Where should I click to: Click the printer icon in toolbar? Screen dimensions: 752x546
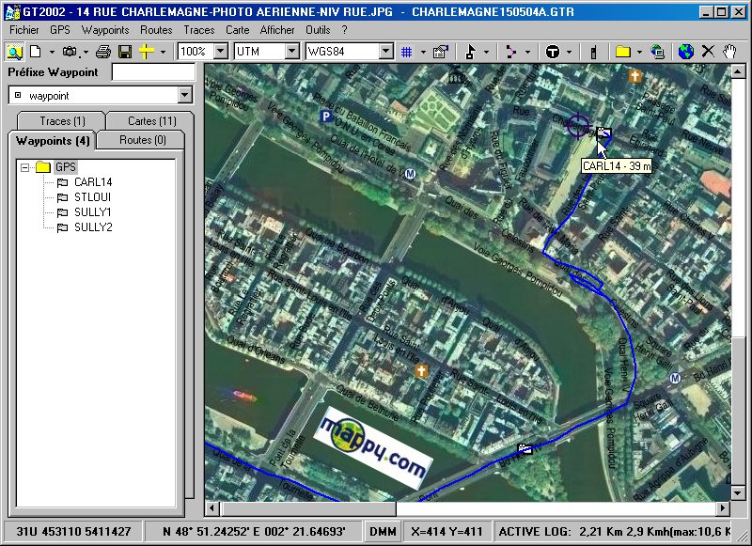103,52
